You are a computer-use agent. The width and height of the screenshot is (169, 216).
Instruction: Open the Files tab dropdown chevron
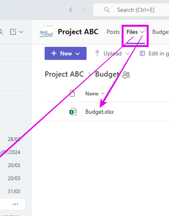point(142,32)
